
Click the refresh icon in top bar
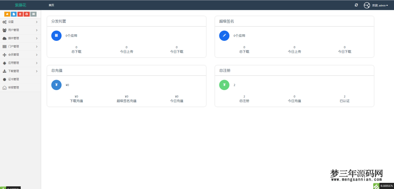pyautogui.click(x=356, y=5)
